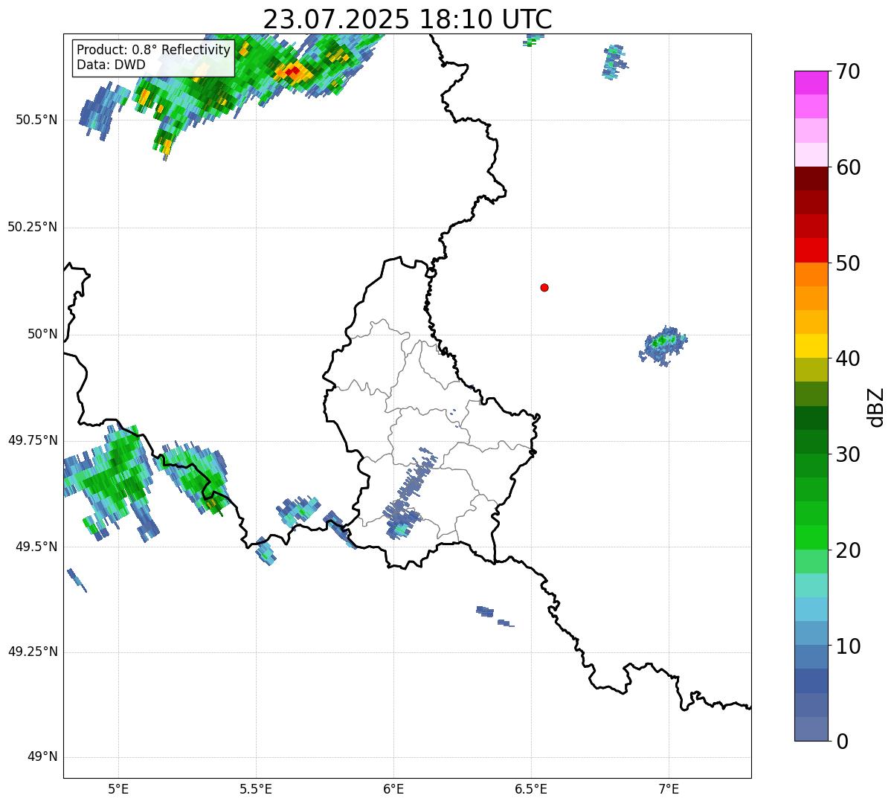Click the title '23.07.2025 18:10 UTC'
This screenshot has height=804, width=894.
coord(408,19)
